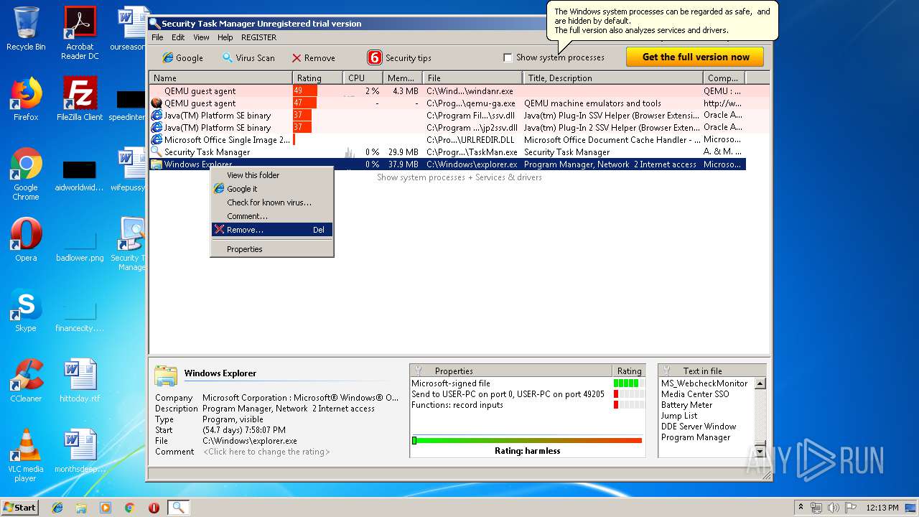919x517 pixels.
Task: Choose Remove... in context menu
Action: [x=271, y=230]
